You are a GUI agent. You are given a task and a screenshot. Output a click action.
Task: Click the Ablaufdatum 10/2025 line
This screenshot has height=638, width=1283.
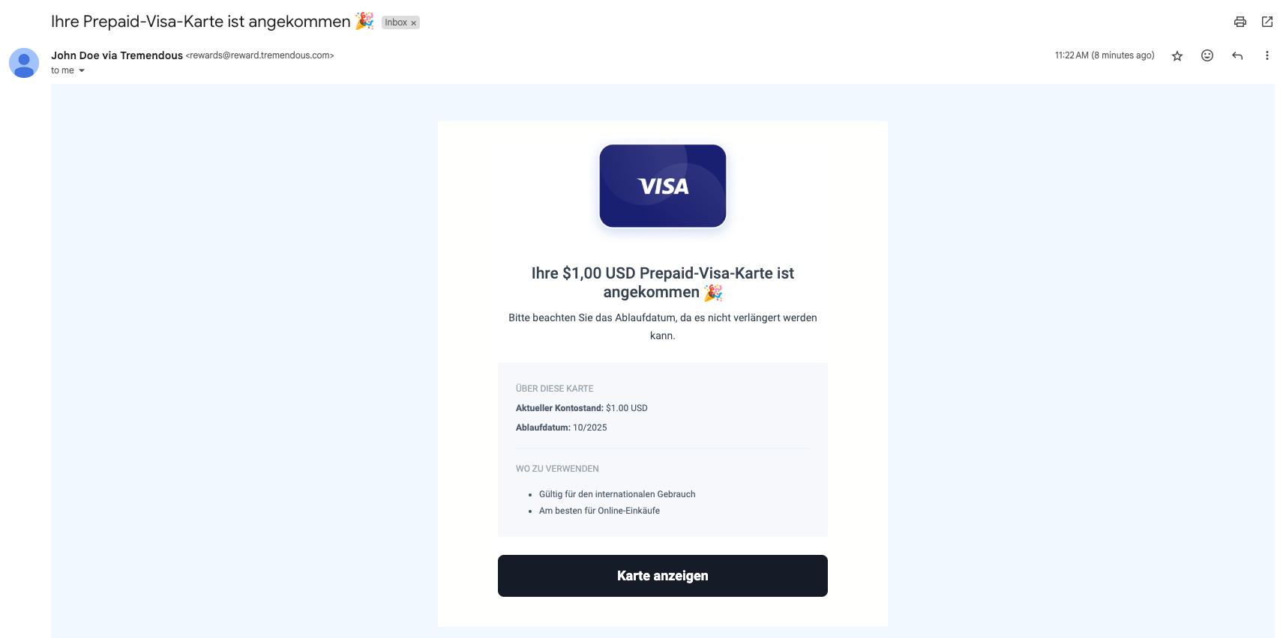[x=561, y=428]
